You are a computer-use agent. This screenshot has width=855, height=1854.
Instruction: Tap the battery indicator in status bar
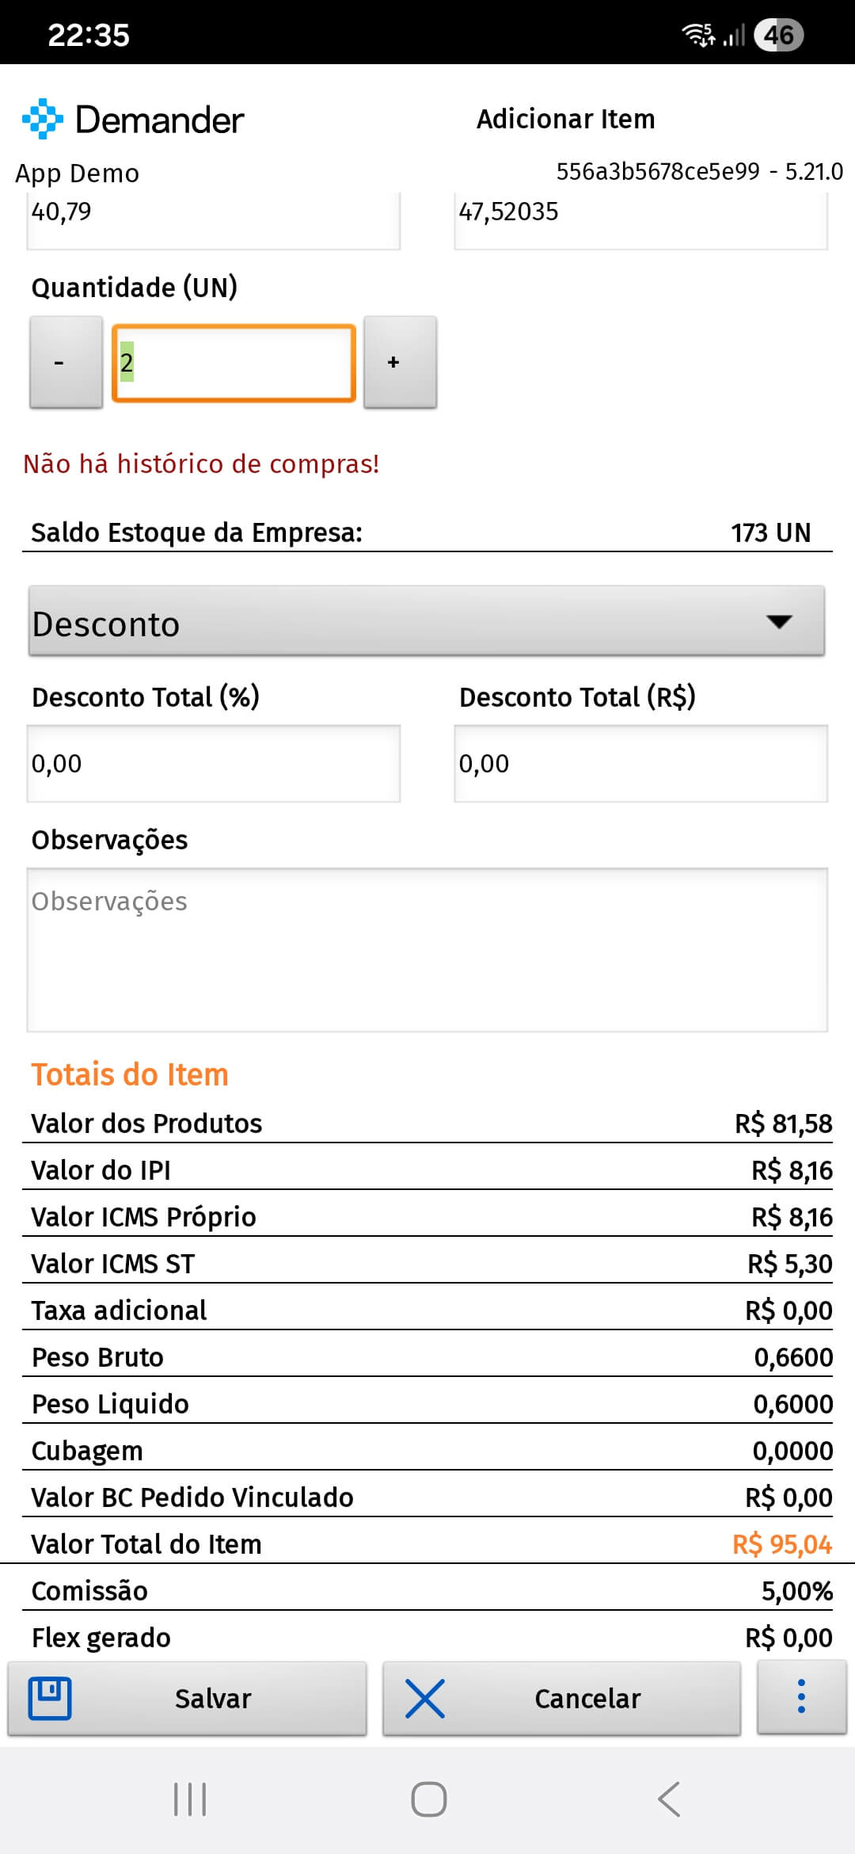778,35
